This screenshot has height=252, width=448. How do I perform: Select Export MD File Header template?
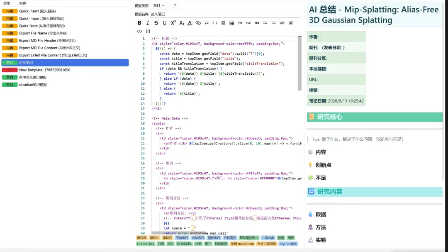tap(65, 41)
